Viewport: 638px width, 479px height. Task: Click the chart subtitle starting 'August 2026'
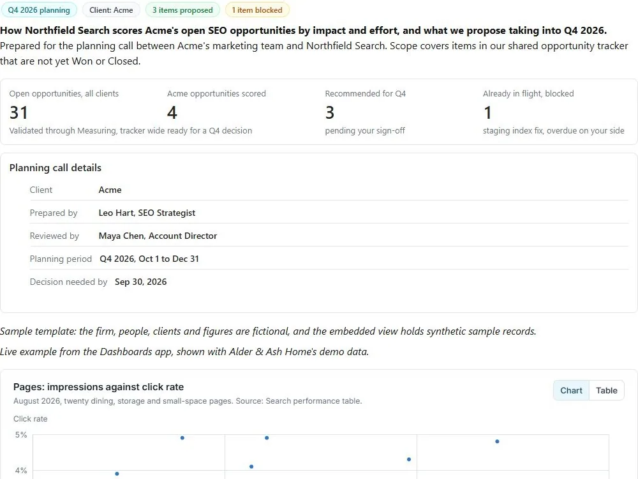[x=188, y=401]
